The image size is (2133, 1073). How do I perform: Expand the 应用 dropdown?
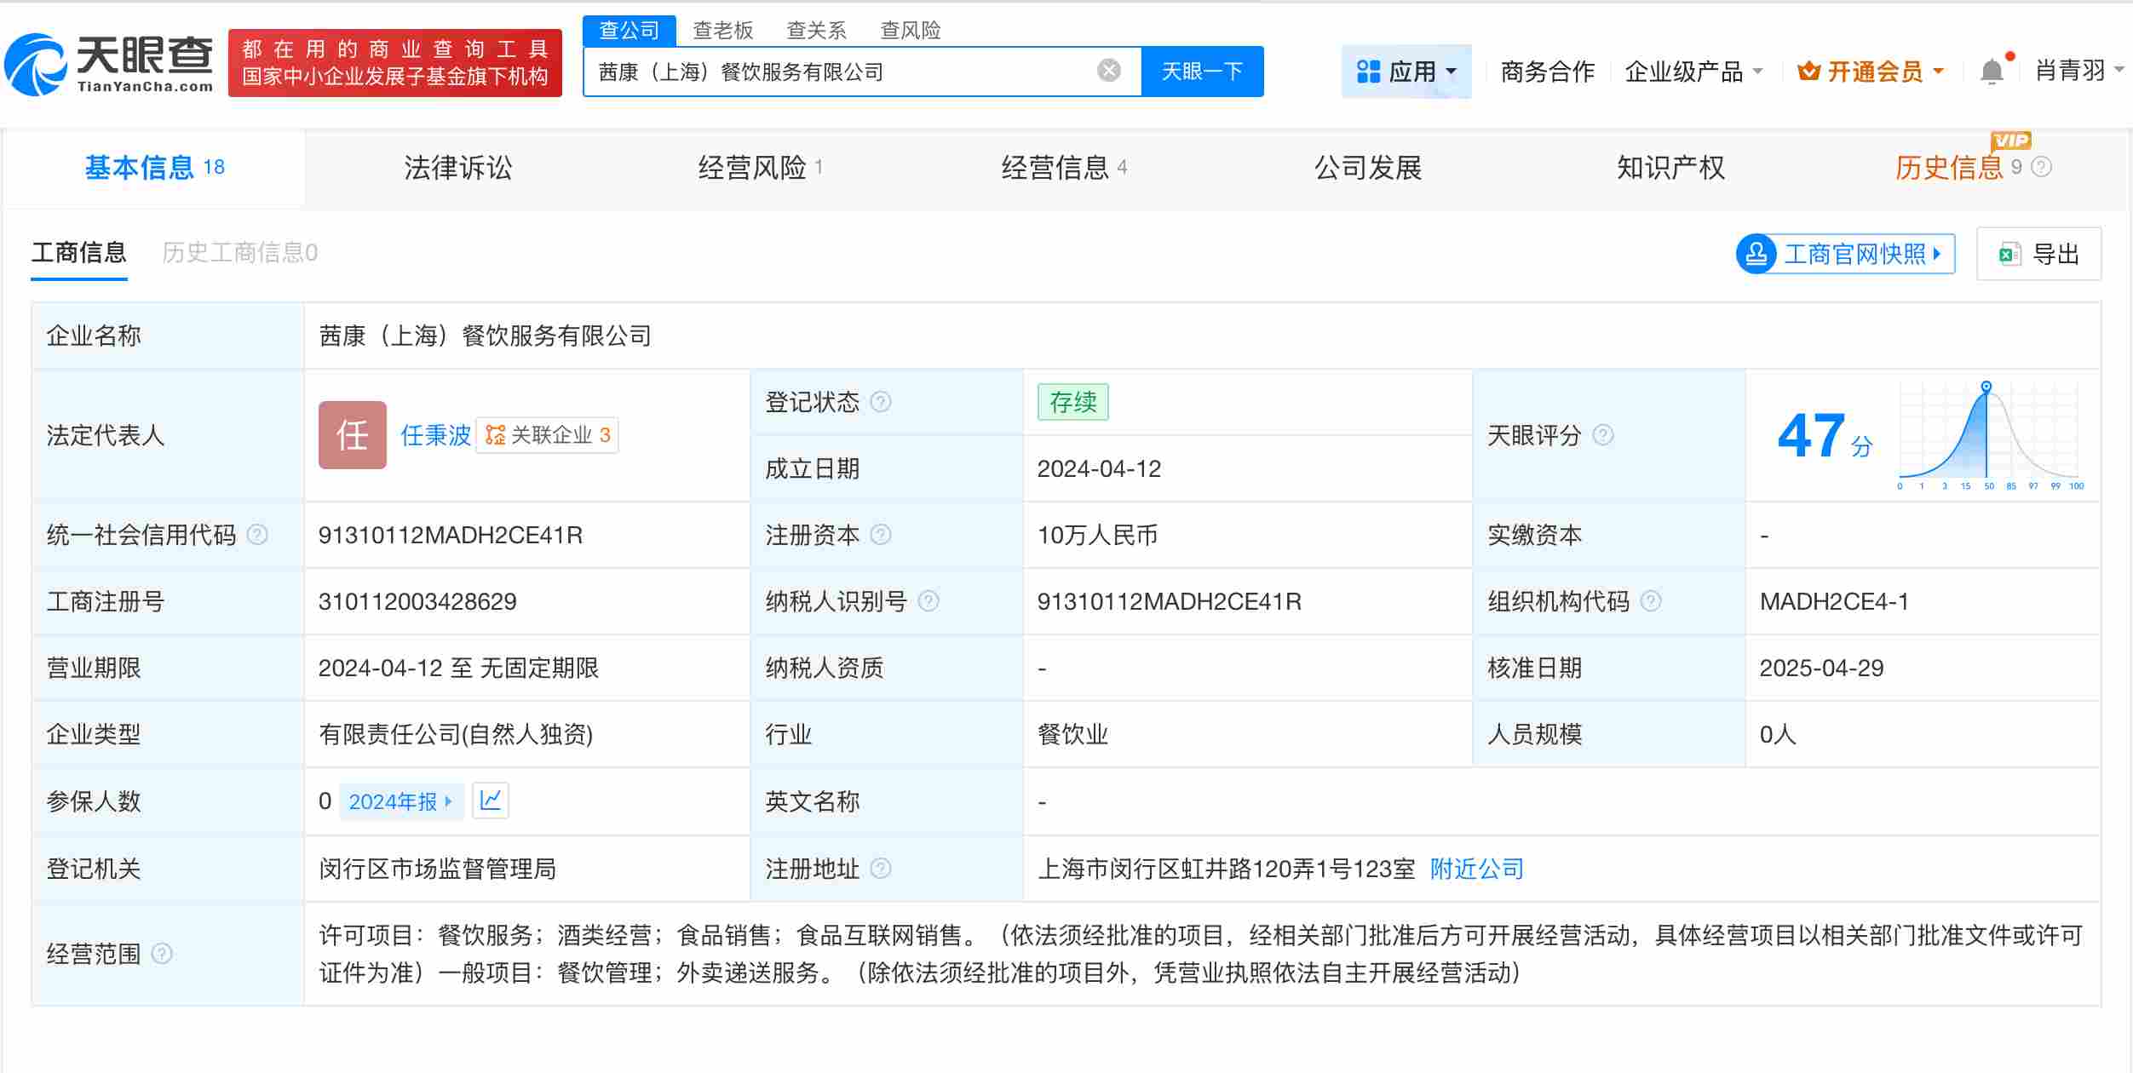pos(1407,72)
